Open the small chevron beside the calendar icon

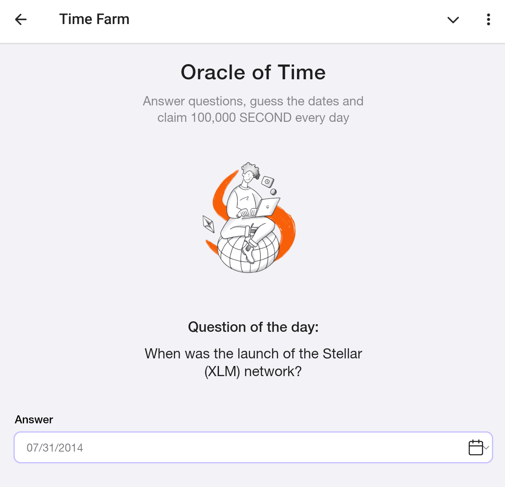pyautogui.click(x=486, y=447)
